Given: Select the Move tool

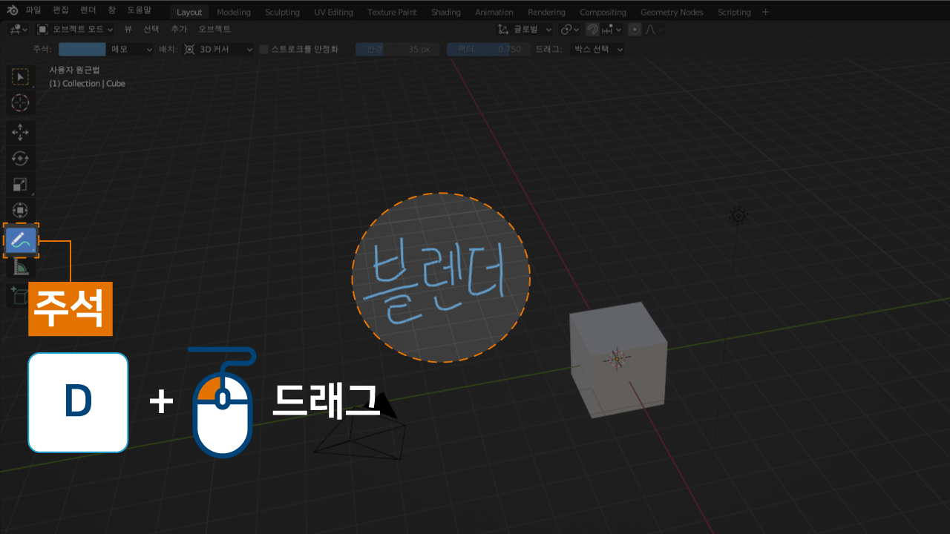Looking at the screenshot, I should [x=21, y=133].
